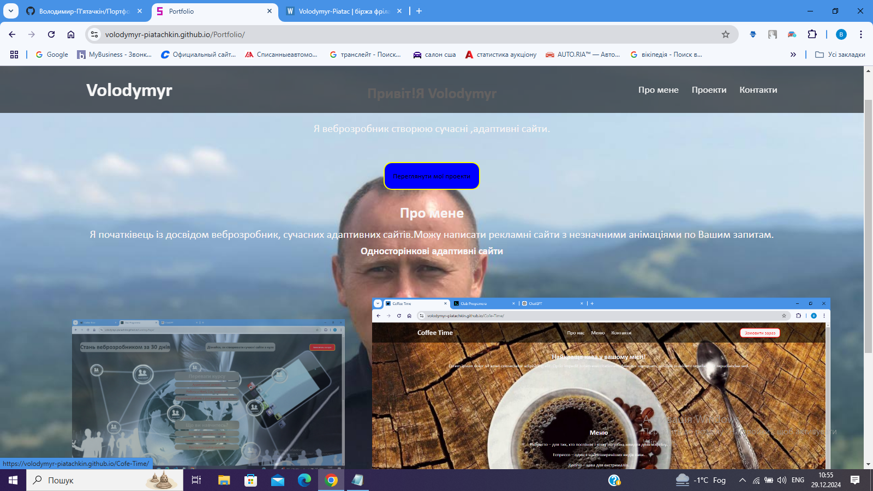
Task: Show hidden system tray icons
Action: tap(742, 480)
